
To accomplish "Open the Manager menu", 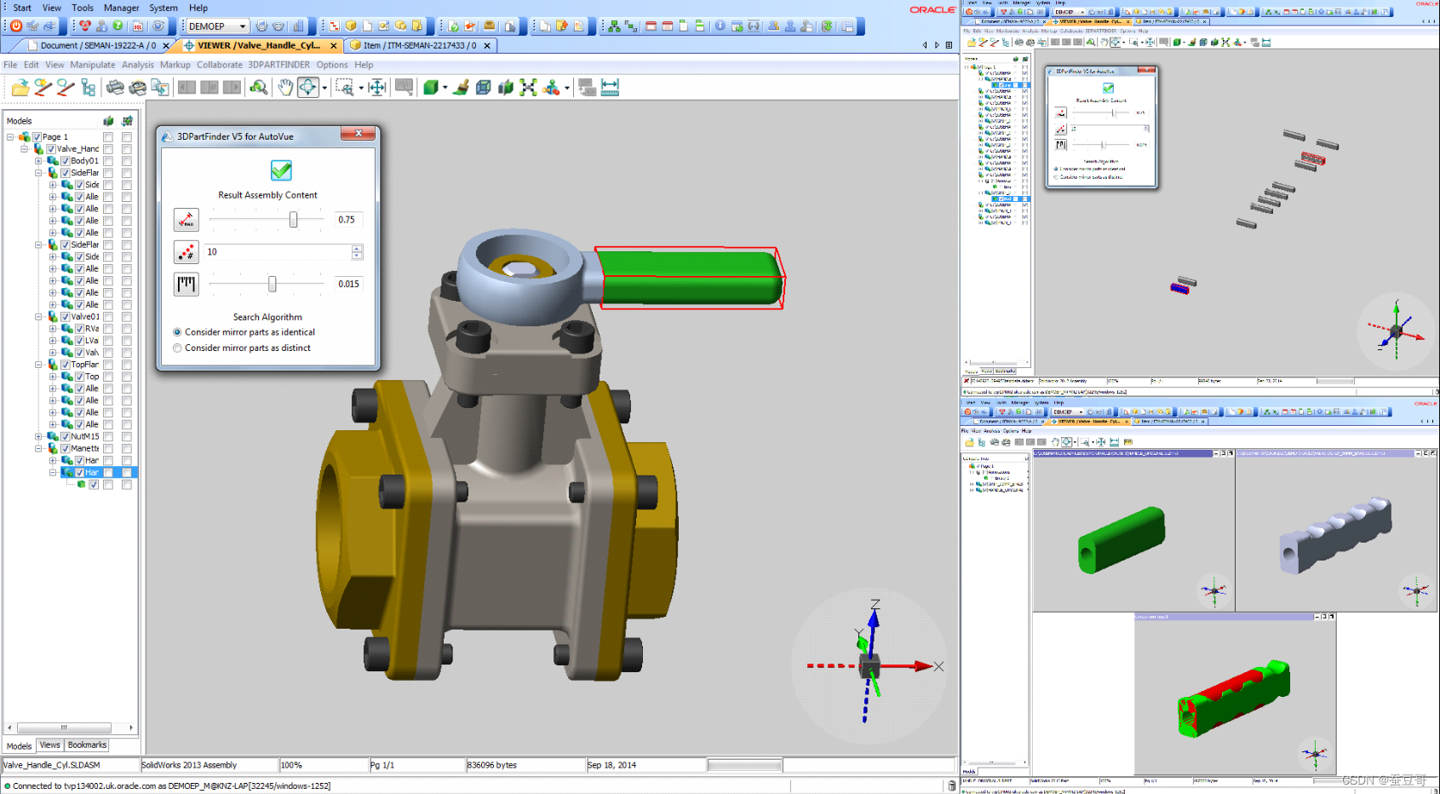I will [121, 8].
